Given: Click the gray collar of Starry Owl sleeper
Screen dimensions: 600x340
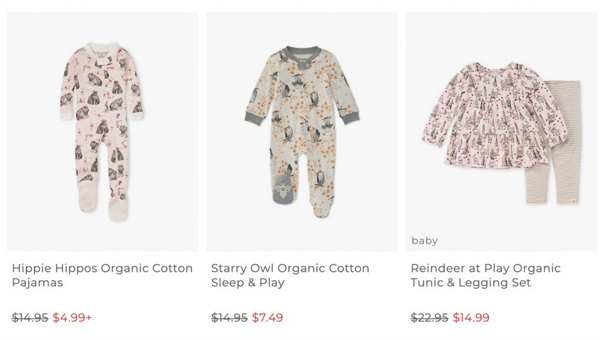Looking at the screenshot, I should [x=302, y=52].
